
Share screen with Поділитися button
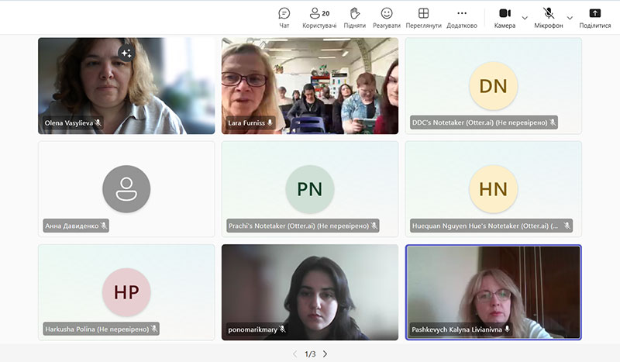pyautogui.click(x=594, y=18)
